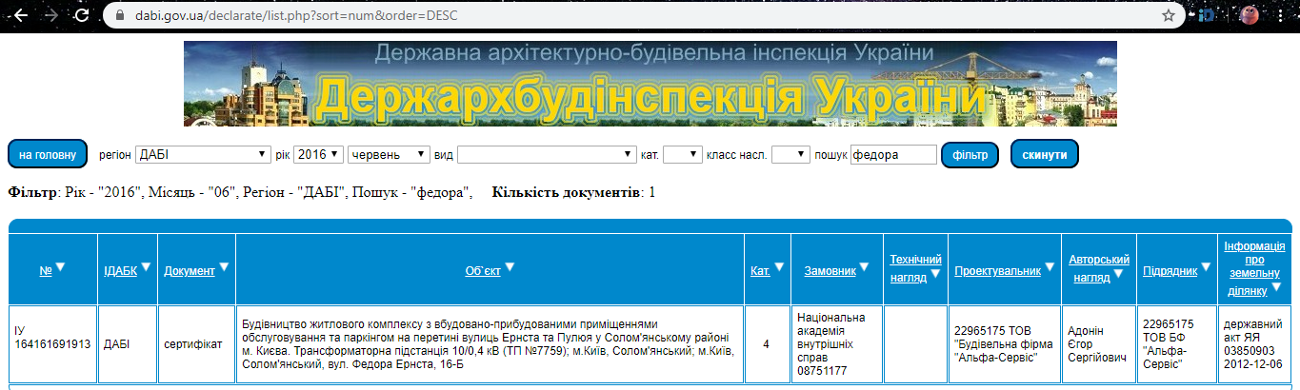This screenshot has height=390, width=1300.
Task: Open the month dropdown showing червень
Action: point(390,154)
